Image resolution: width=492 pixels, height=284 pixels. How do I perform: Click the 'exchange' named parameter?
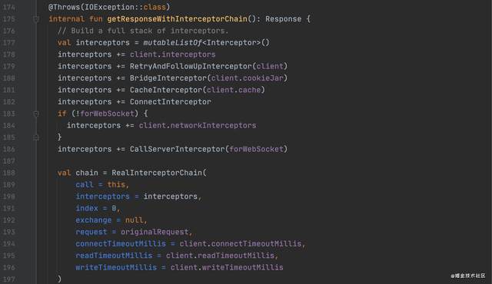tap(94, 220)
